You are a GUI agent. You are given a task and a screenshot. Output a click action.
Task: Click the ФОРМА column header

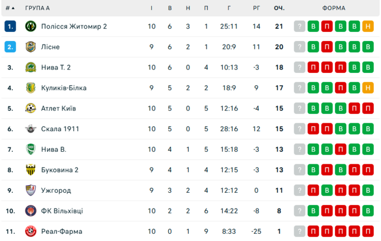tap(334, 8)
